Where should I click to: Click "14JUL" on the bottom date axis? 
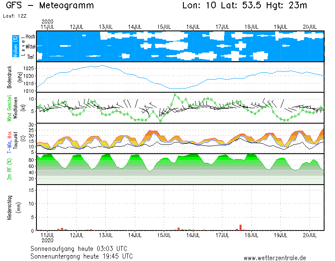point(135,235)
